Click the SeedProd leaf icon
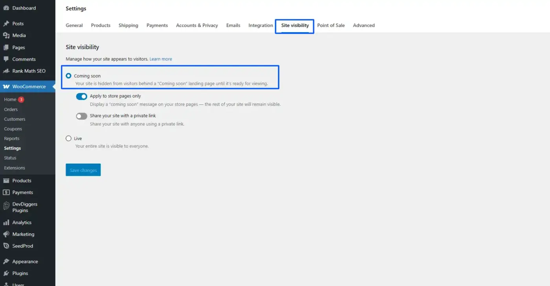The image size is (550, 286). coord(6,246)
